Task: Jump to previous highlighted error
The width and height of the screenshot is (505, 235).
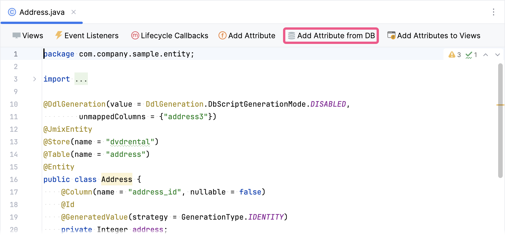Action: click(x=486, y=55)
